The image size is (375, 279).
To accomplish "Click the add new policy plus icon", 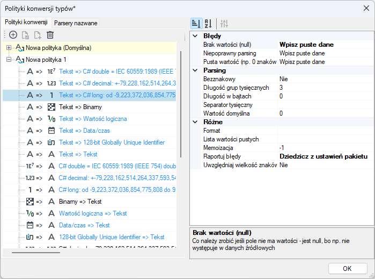I will point(13,35).
